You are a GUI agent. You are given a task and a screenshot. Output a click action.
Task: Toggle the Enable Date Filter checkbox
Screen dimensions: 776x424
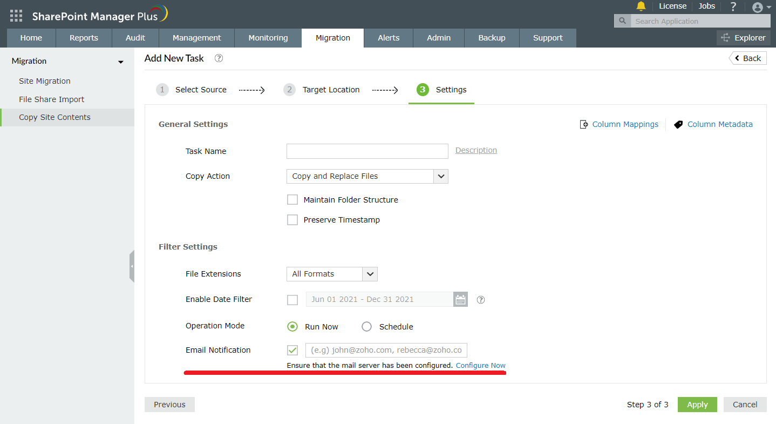tap(292, 300)
